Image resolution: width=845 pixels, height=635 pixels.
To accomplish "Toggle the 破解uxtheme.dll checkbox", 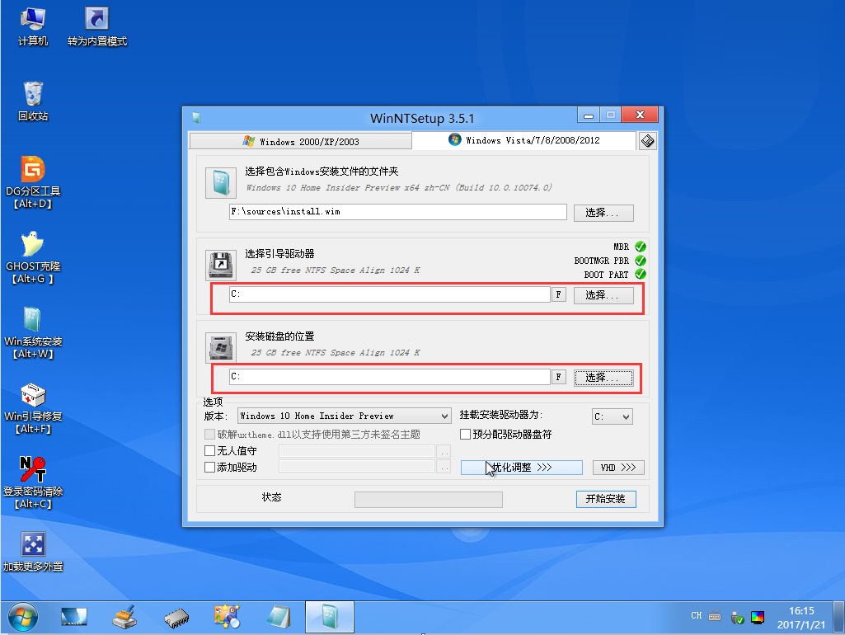I will 210,434.
